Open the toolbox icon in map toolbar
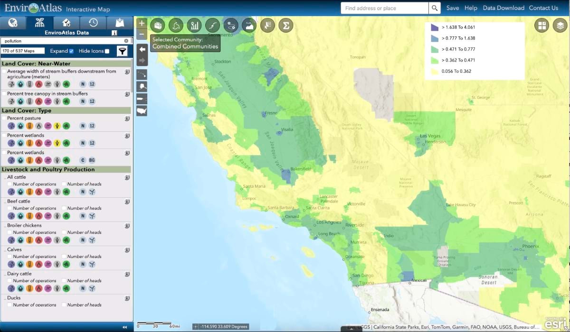The height and width of the screenshot is (332, 570). (158, 25)
